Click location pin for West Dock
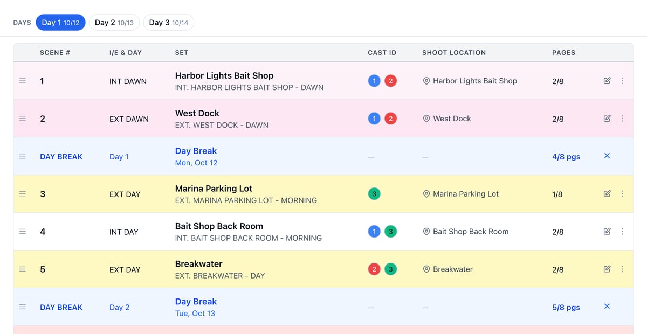The height and width of the screenshot is (334, 647). pyautogui.click(x=426, y=119)
